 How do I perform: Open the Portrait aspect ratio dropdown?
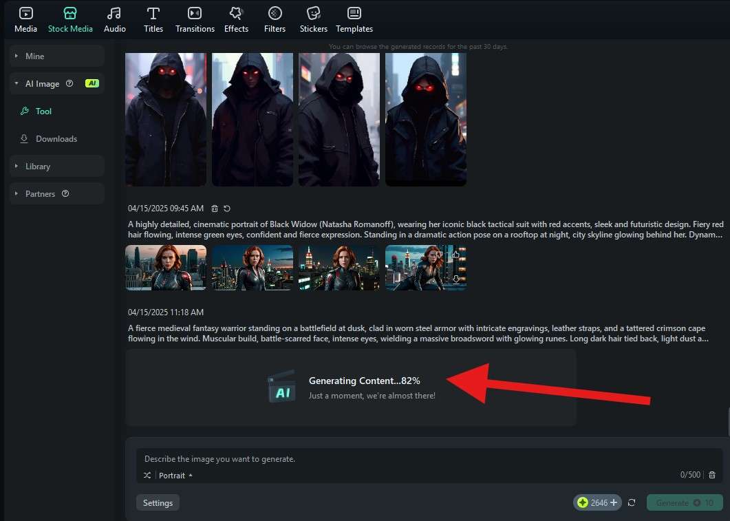pyautogui.click(x=175, y=476)
